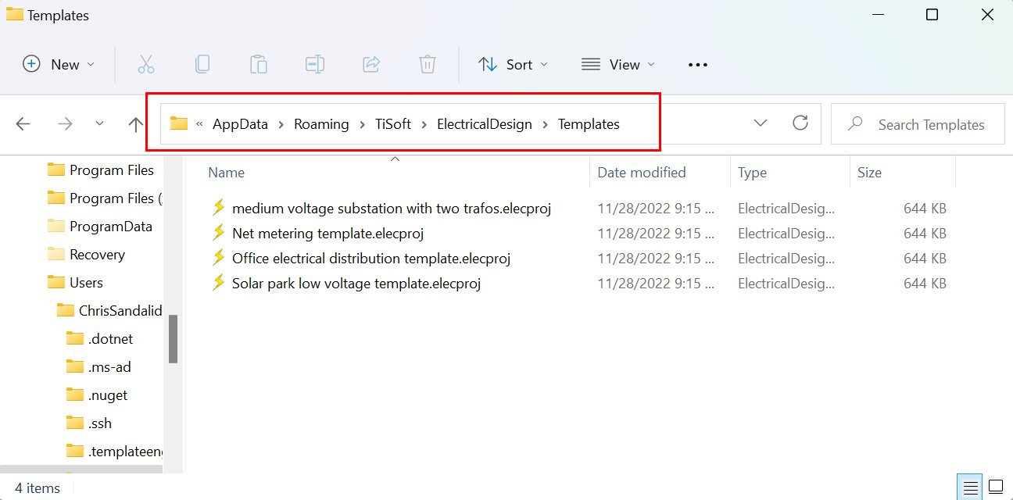1013x500 pixels.
Task: Click Roaming in the address breadcrumb
Action: [321, 124]
